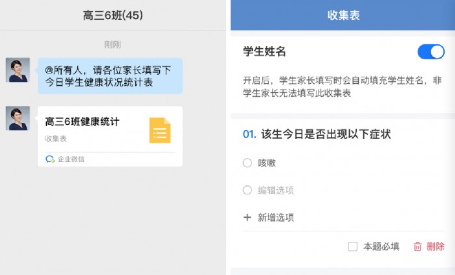This screenshot has height=275, width=455.
Task: Click the avatar beside the 健康统计 card
Action: tap(18, 118)
